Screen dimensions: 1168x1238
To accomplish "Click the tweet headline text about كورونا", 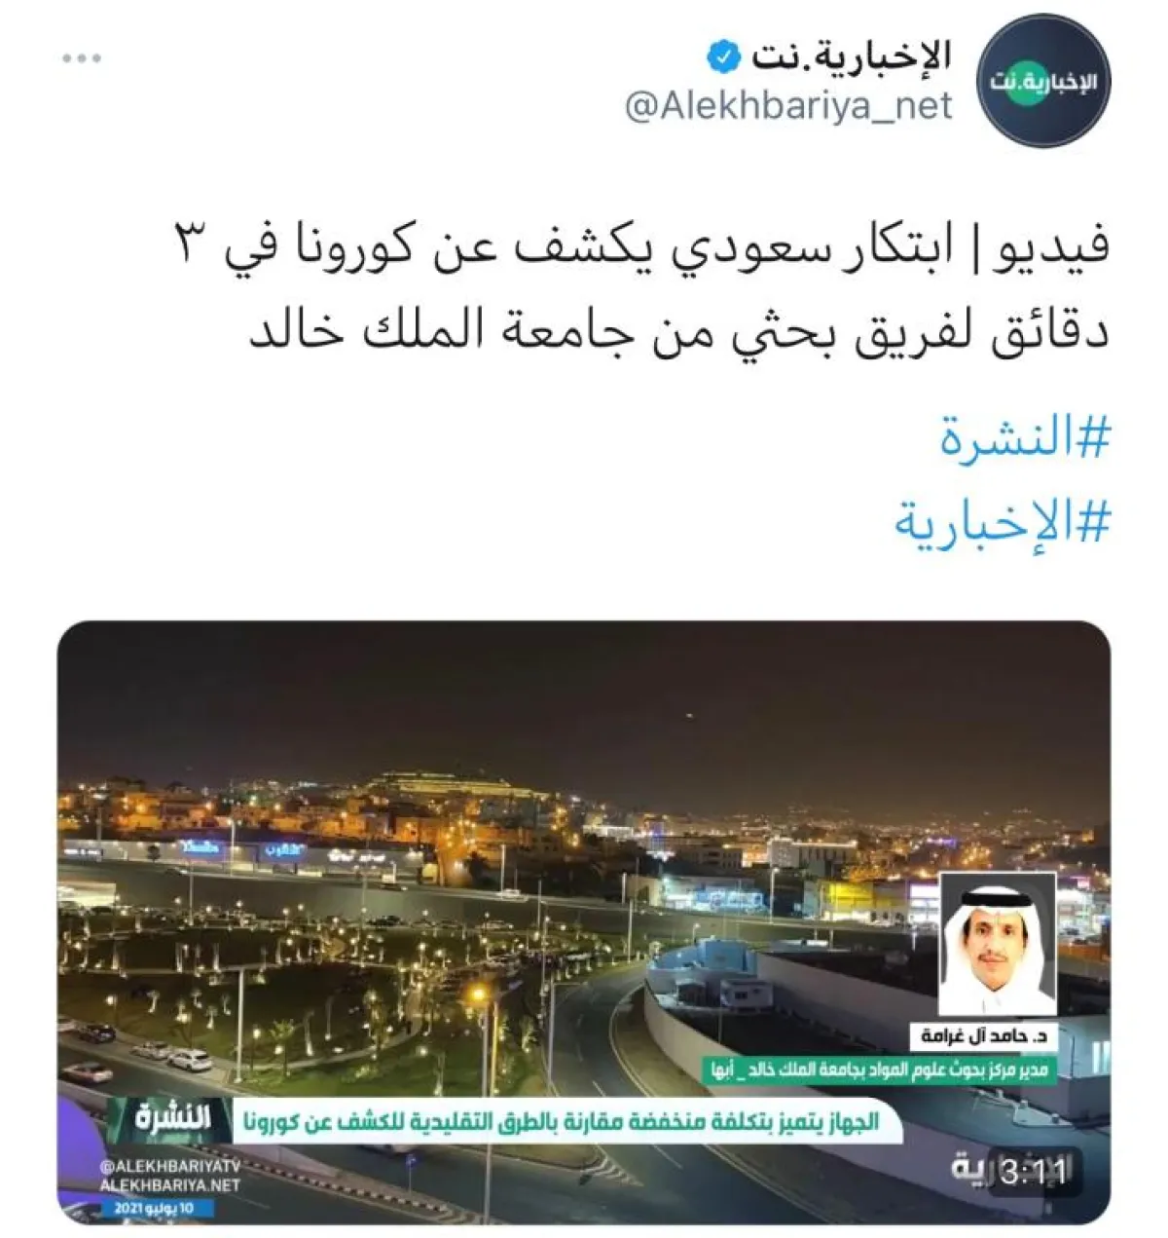I will click(x=679, y=288).
